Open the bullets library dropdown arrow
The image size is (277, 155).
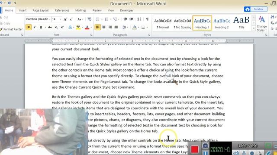click(x=102, y=19)
